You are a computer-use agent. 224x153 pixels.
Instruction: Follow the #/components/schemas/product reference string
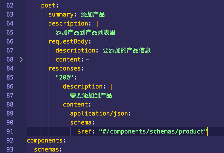153,131
